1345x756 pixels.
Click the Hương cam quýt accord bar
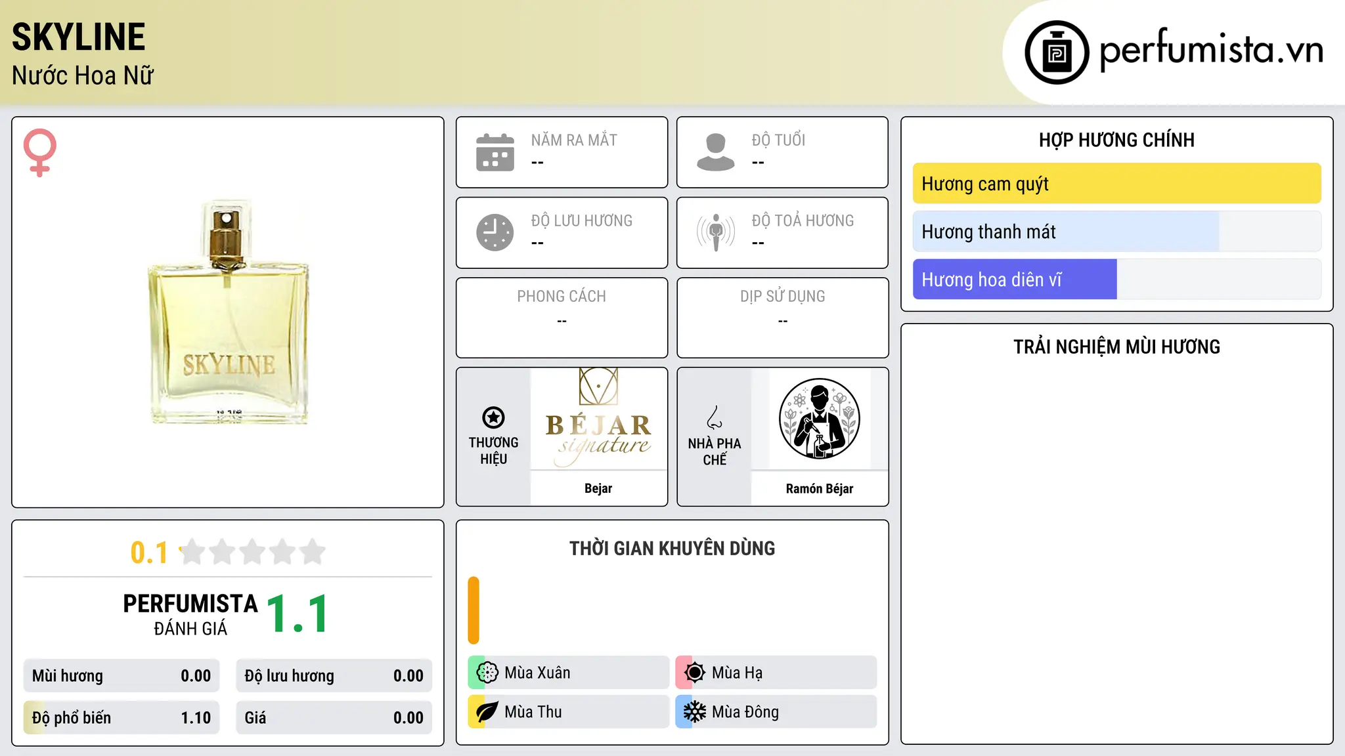pos(1116,184)
